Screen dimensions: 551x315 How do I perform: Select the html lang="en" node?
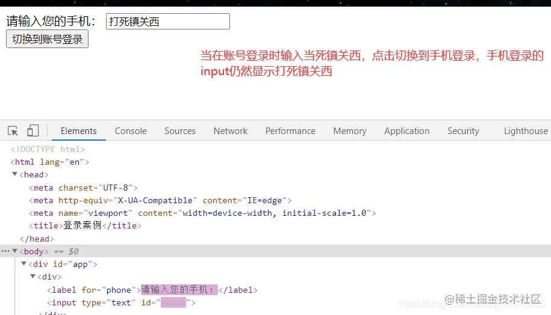pyautogui.click(x=50, y=162)
